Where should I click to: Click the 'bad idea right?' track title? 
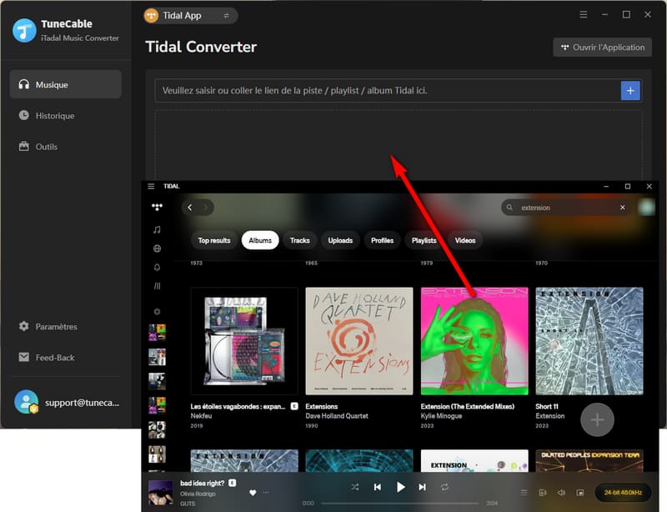click(x=202, y=483)
